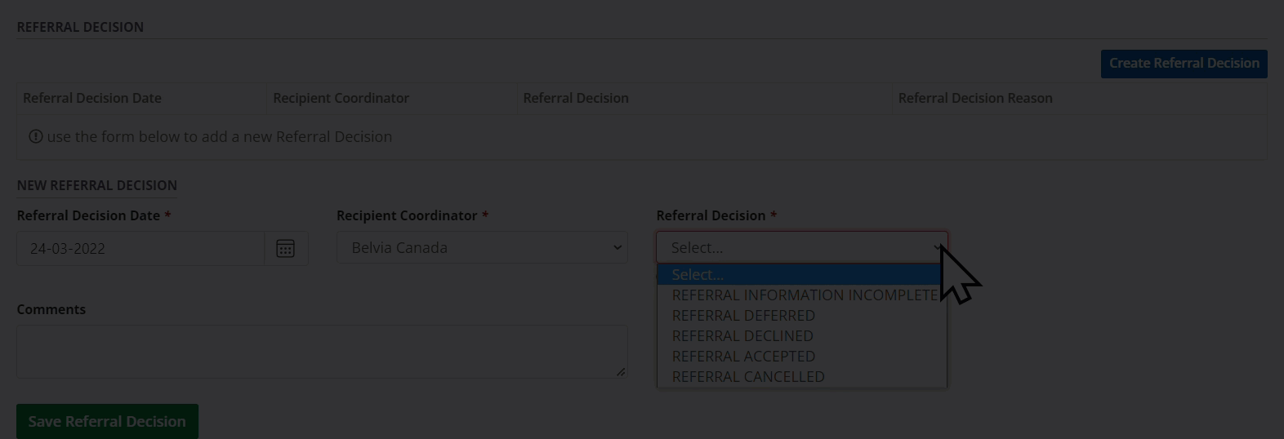Click the exclamation info icon in the table
This screenshot has width=1284, height=439.
pos(36,136)
